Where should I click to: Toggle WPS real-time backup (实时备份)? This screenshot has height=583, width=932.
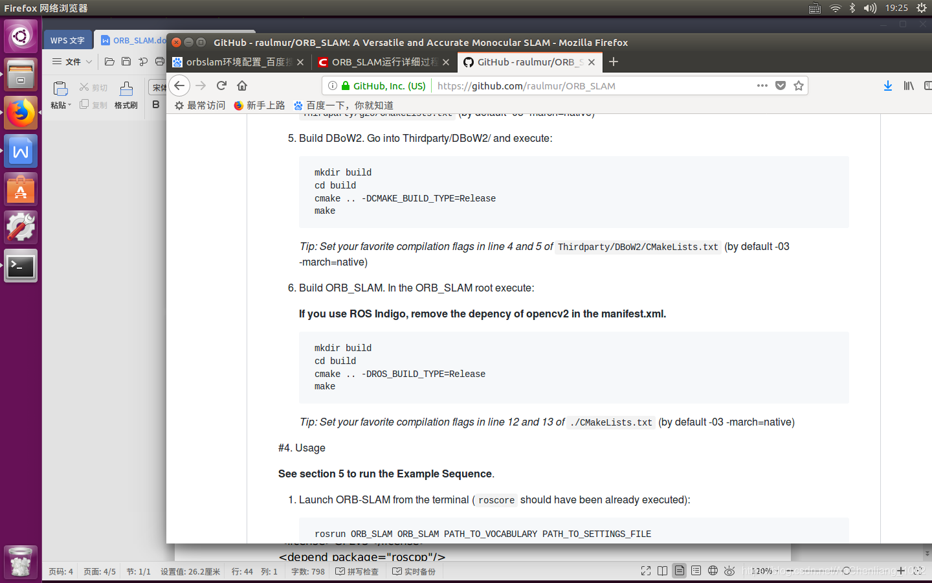click(414, 571)
